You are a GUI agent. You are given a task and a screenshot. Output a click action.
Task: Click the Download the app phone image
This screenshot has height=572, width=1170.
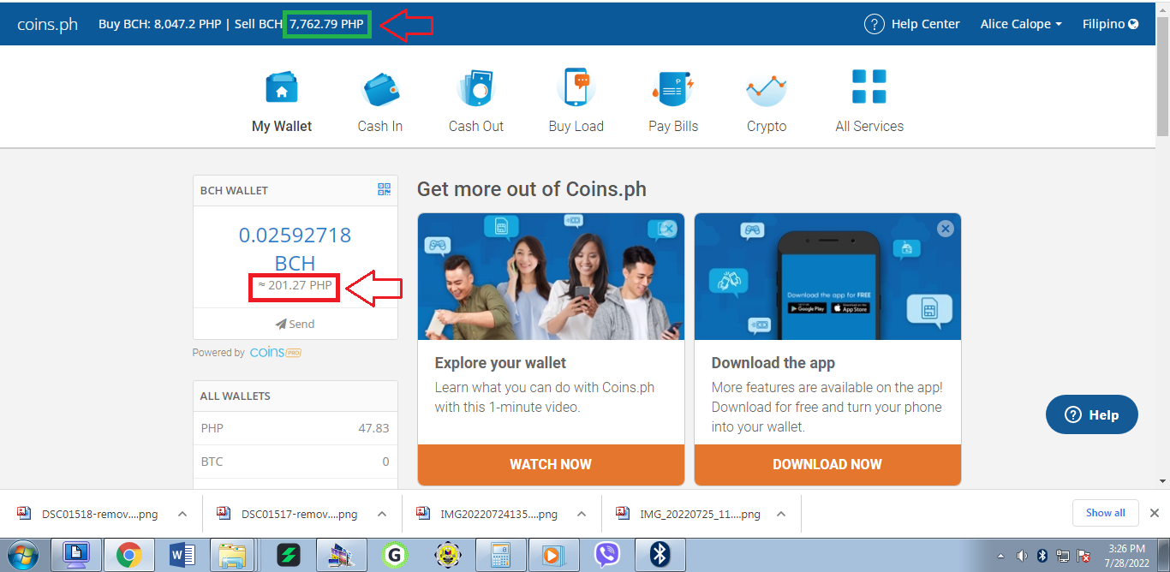tap(827, 277)
